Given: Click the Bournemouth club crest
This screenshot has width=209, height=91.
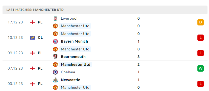Looking at the screenshot, I should (55, 57).
